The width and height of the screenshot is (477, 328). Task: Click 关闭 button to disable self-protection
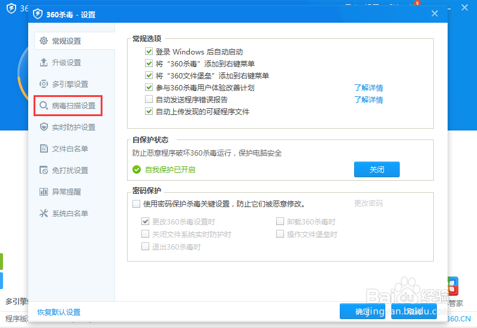(x=376, y=169)
